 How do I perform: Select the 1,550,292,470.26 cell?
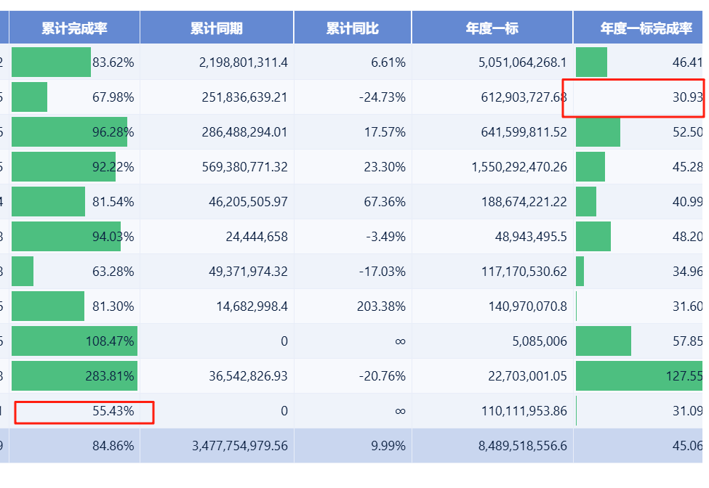pyautogui.click(x=519, y=167)
